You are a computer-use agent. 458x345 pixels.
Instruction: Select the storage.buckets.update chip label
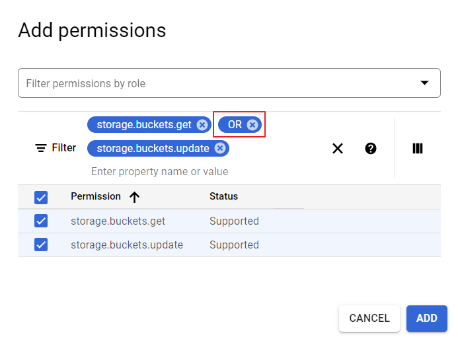coord(153,149)
